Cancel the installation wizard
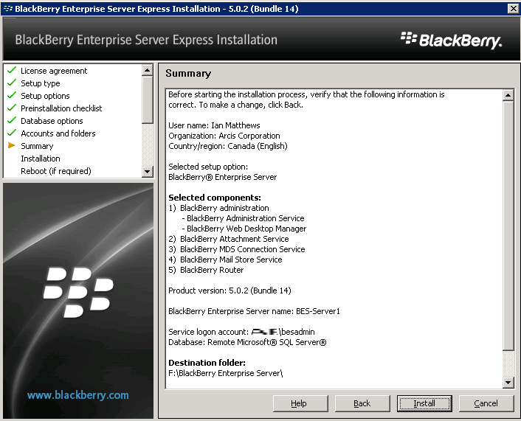This screenshot has width=521, height=421. point(486,403)
